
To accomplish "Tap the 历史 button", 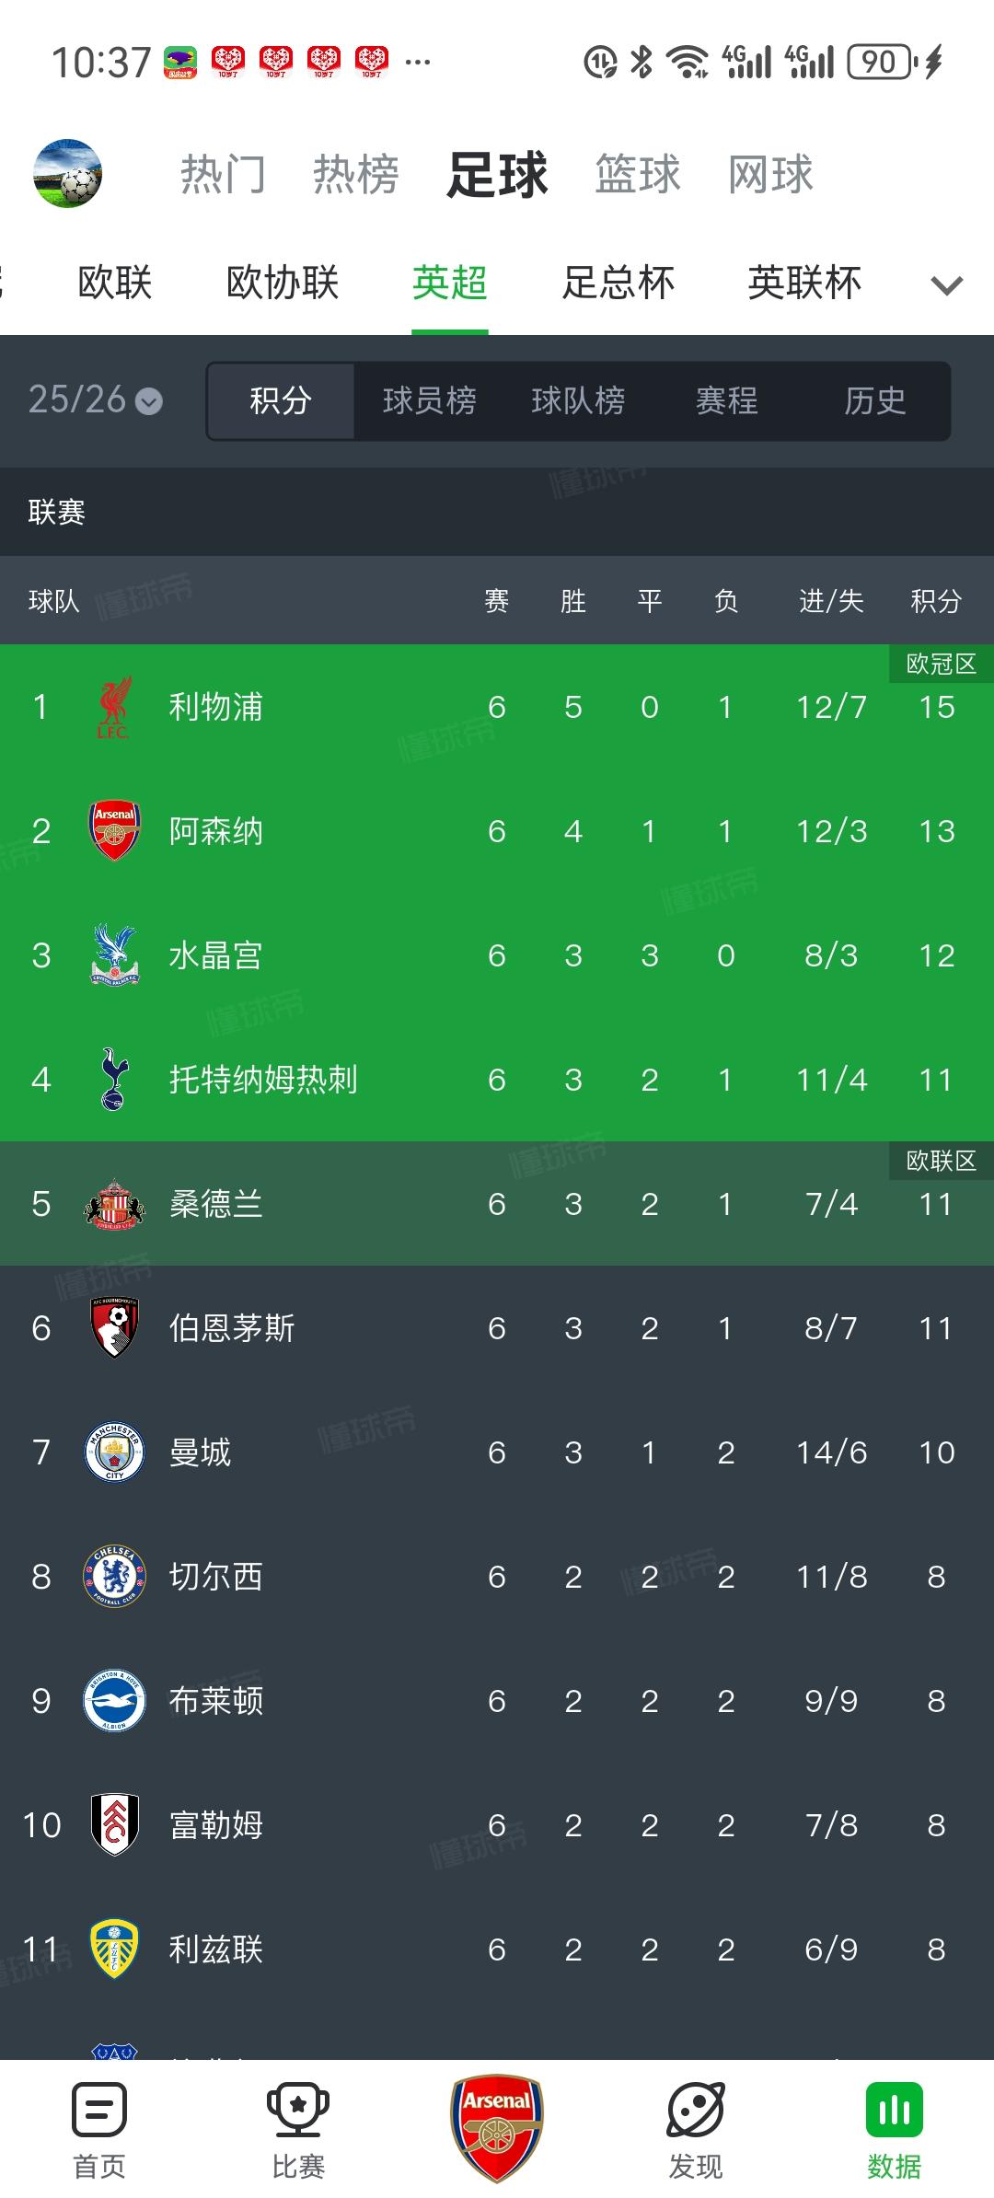I will coord(875,401).
